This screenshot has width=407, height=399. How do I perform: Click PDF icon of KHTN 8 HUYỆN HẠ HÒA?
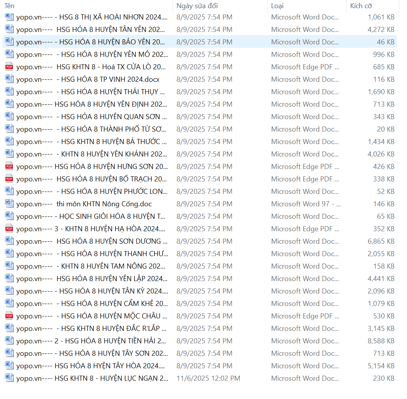coord(9,229)
